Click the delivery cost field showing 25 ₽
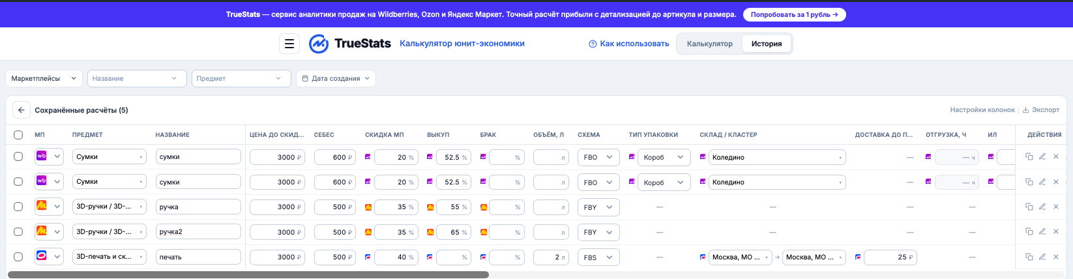This screenshot has height=279, width=1073. coord(890,257)
